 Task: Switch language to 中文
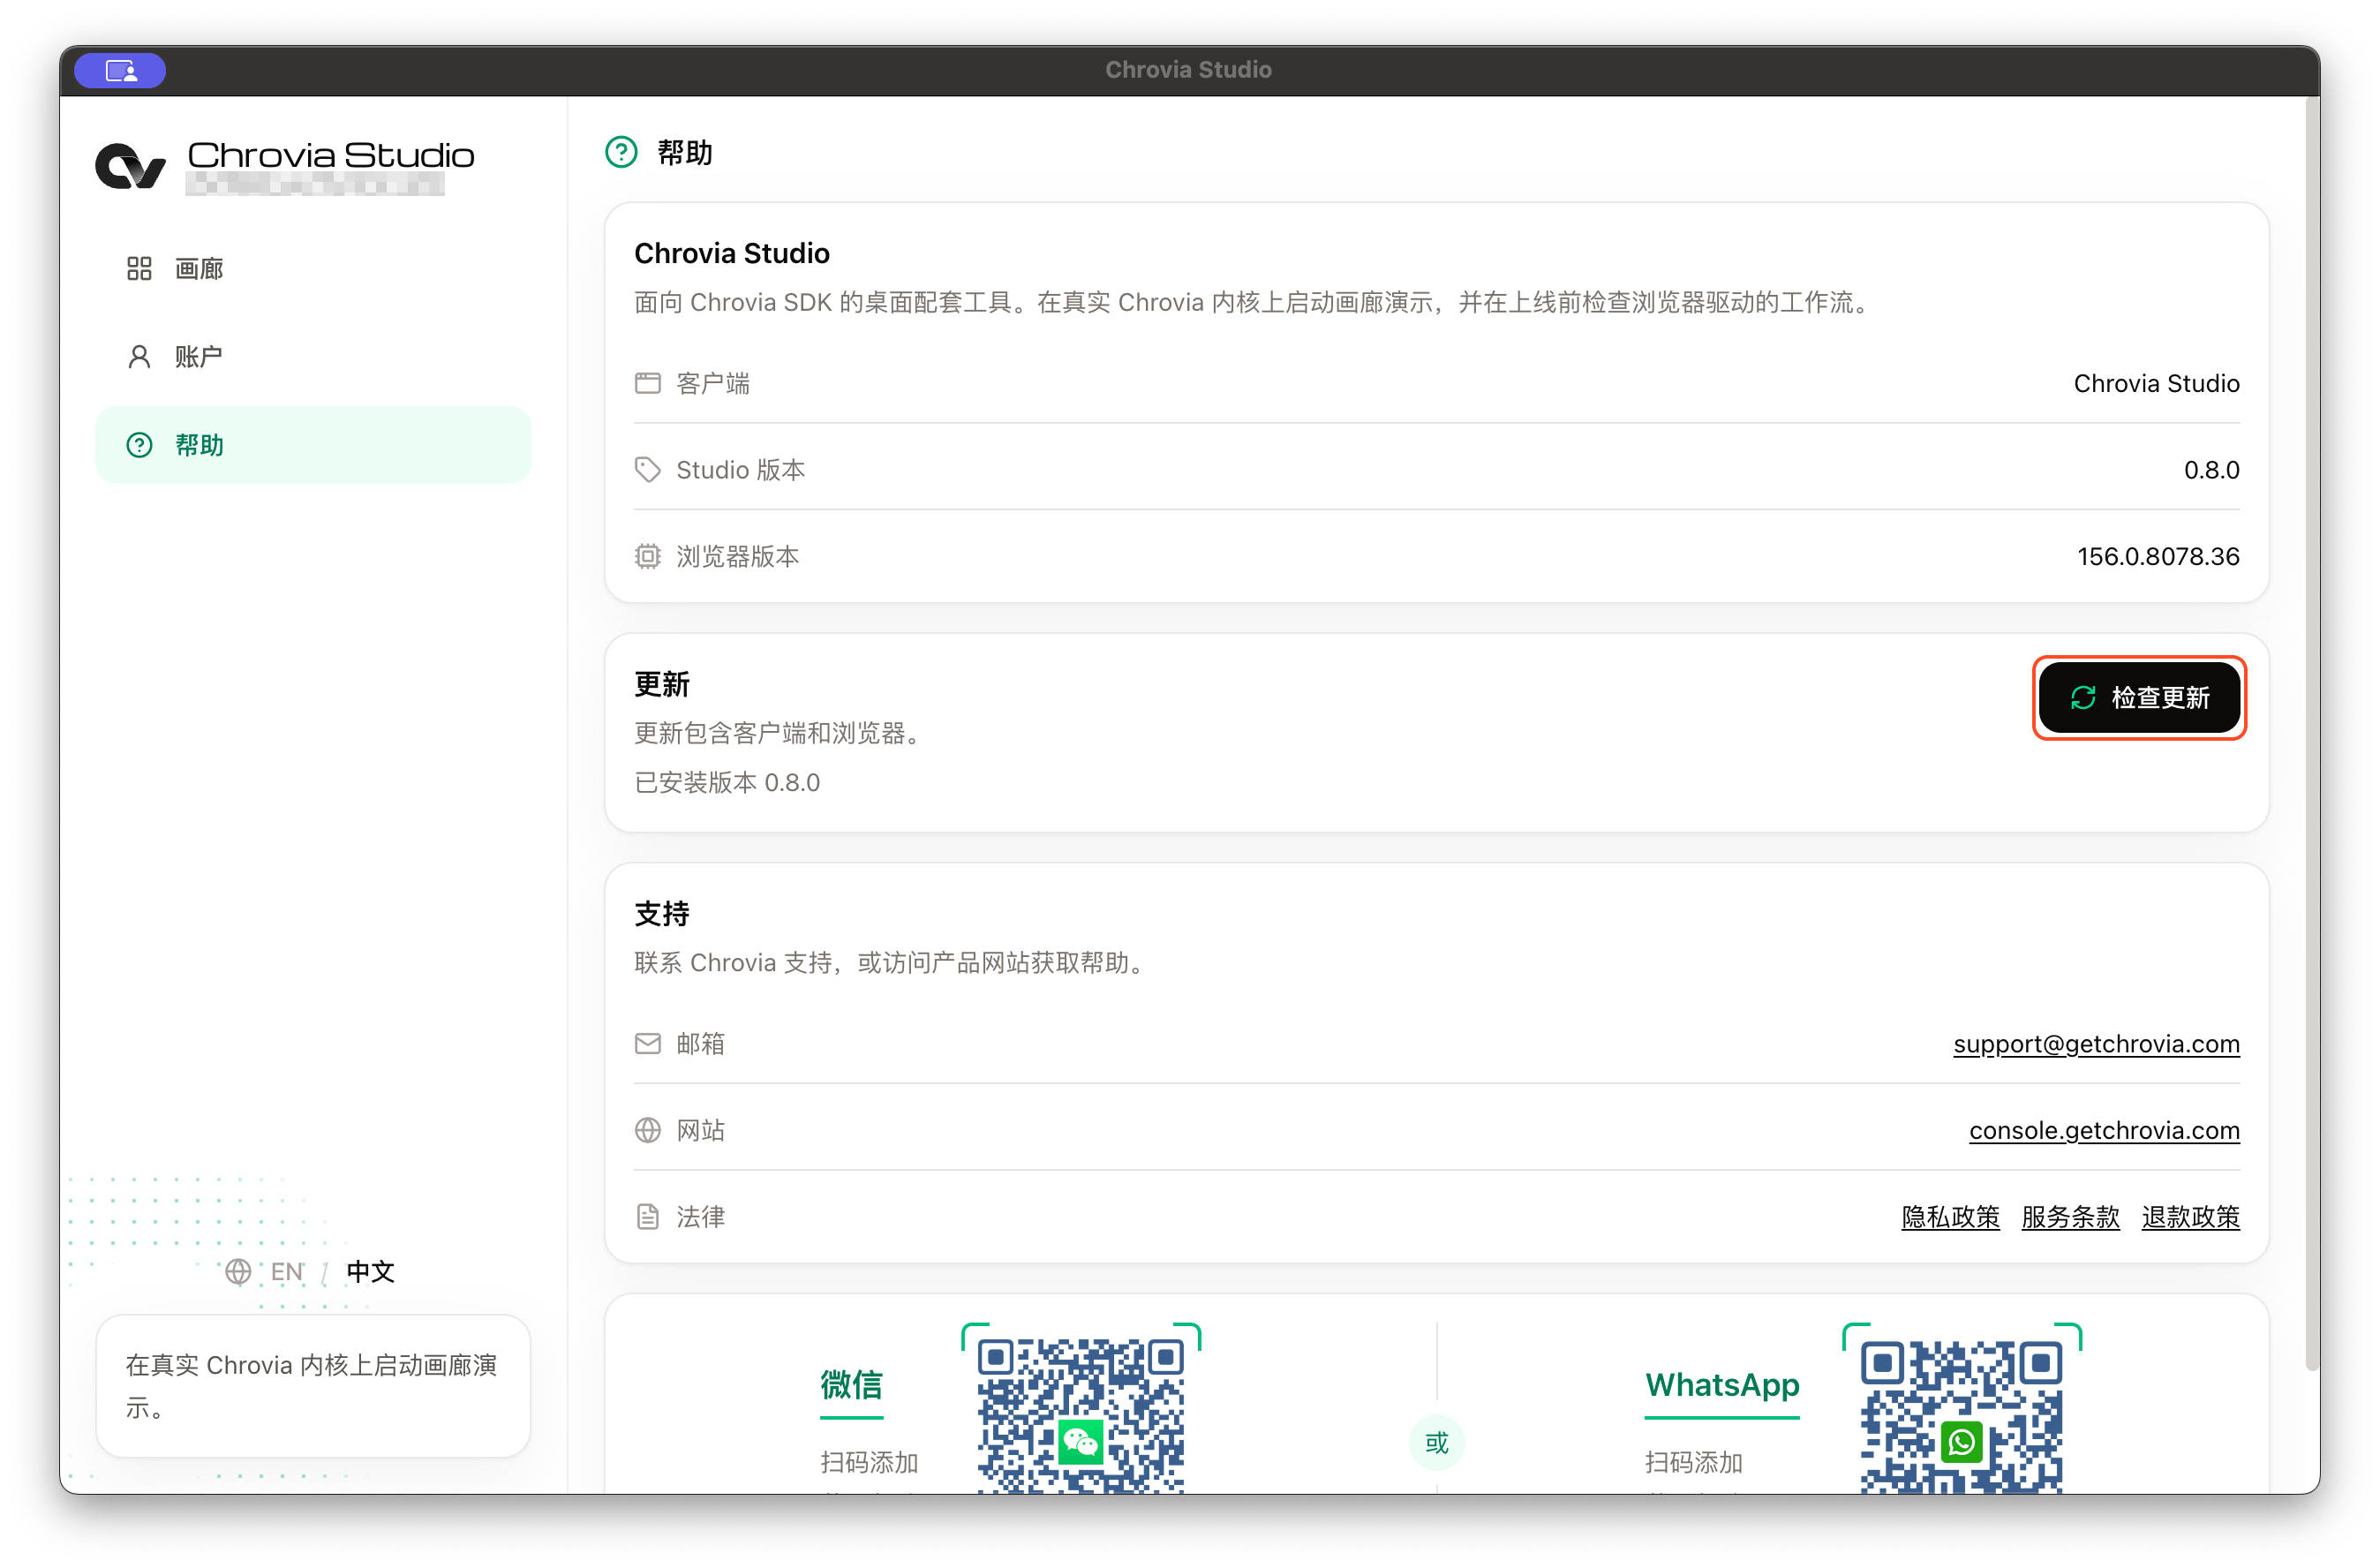tap(370, 1271)
